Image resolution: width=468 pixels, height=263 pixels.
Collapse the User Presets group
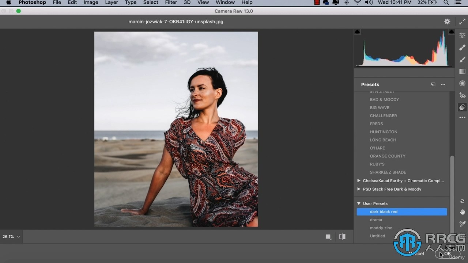coord(359,203)
